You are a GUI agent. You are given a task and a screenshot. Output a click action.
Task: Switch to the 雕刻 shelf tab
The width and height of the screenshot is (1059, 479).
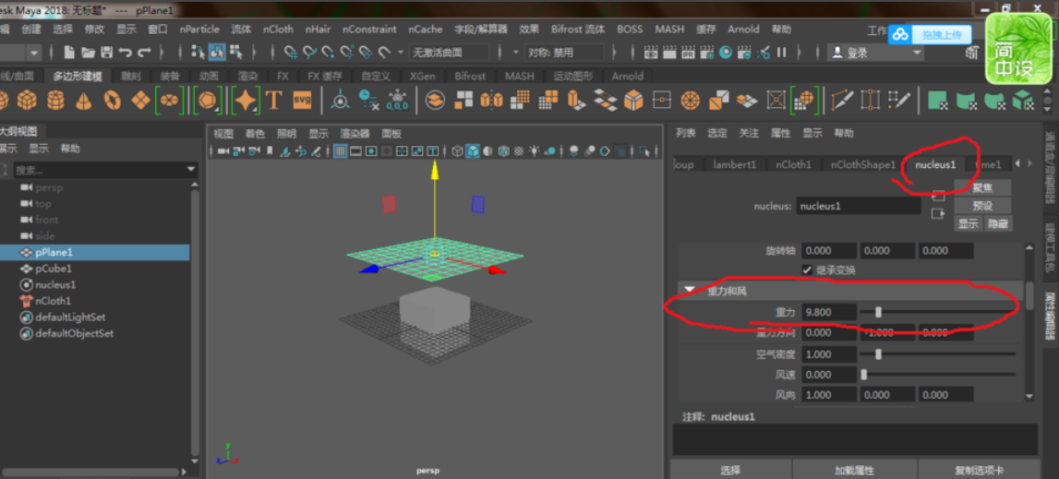pos(131,76)
